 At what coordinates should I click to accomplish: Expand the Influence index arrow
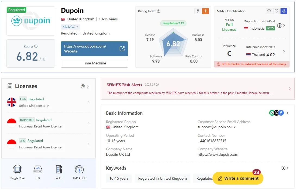click(284, 51)
